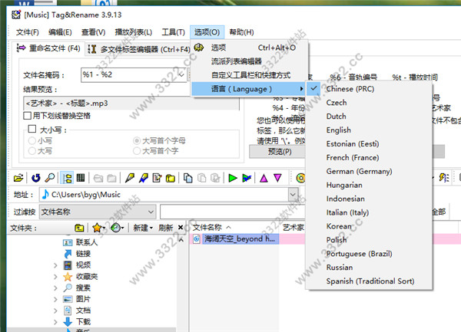Select the 海阔天空_beyond file row
Viewport: 461px width, 332px height.
[x=240, y=239]
